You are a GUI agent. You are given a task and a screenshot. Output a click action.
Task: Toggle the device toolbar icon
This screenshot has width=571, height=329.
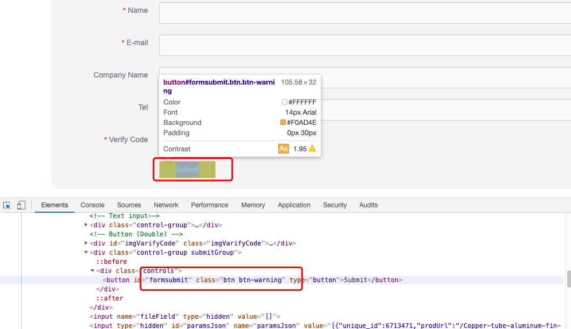[x=21, y=205]
